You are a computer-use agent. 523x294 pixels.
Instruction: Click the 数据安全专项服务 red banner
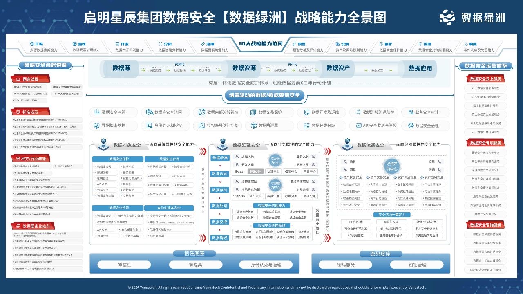tap(485, 143)
